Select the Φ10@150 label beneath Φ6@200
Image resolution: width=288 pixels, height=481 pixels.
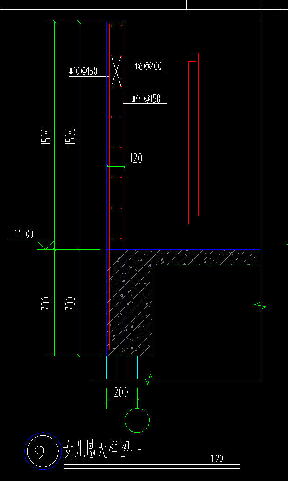tap(146, 98)
